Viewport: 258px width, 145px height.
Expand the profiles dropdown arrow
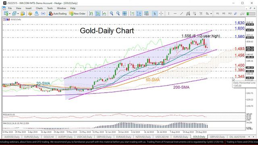[x=18, y=14]
